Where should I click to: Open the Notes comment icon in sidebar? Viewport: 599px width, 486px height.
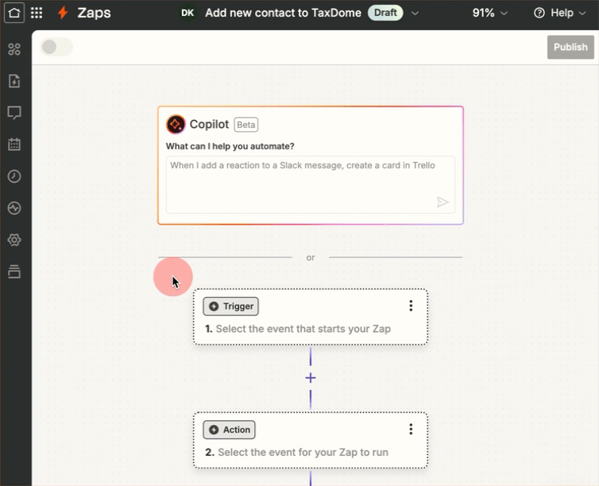pos(14,113)
